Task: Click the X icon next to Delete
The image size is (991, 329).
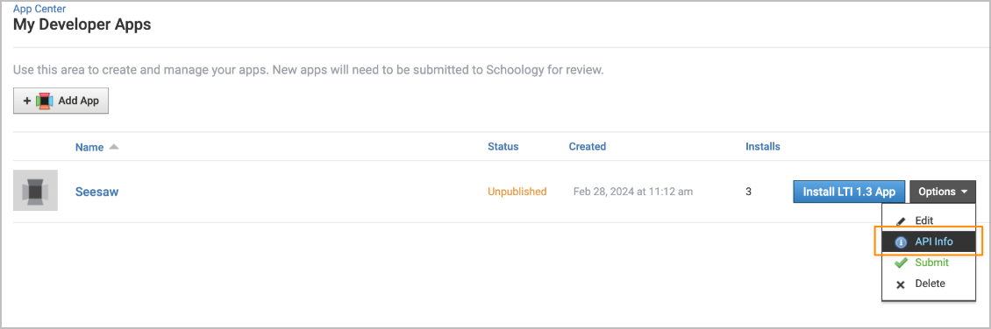Action: [x=901, y=284]
